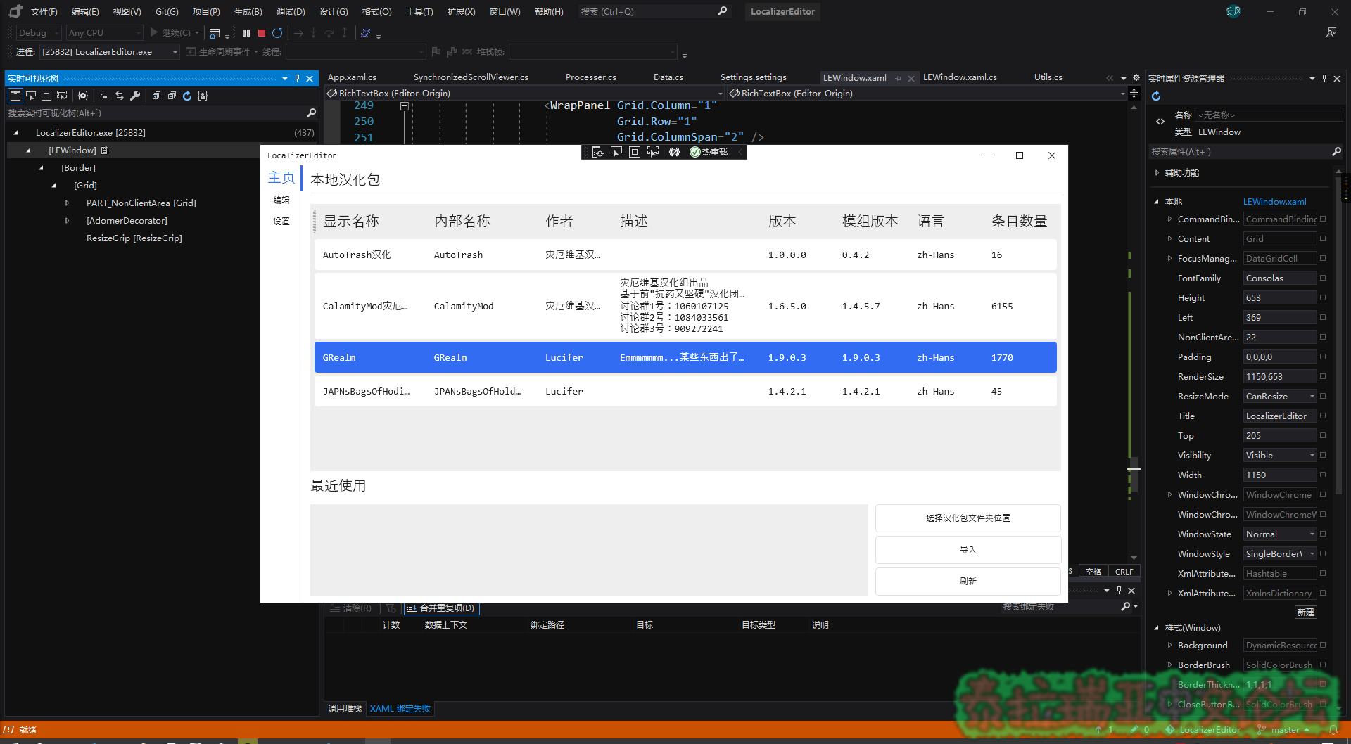Click wrench settings icon in Live Visual Tree toolbar
This screenshot has height=744, width=1351.
pyautogui.click(x=135, y=96)
